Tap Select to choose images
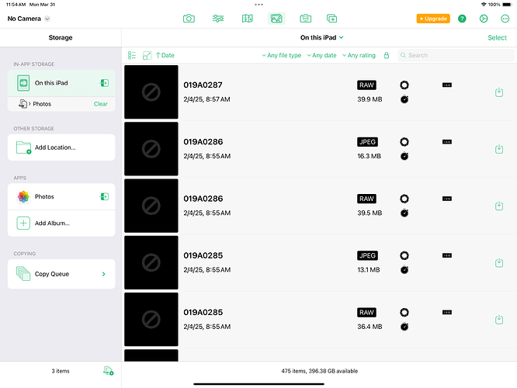517x388 pixels. click(497, 37)
